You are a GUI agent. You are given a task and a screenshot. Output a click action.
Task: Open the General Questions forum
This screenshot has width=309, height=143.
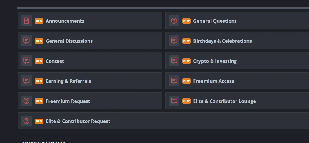coord(215,21)
